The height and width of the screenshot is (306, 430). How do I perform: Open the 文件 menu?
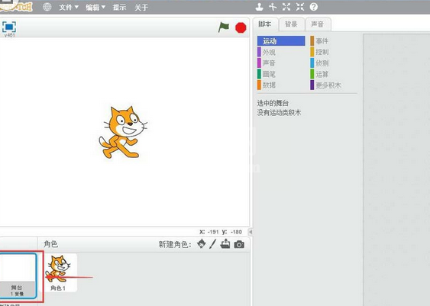point(69,8)
